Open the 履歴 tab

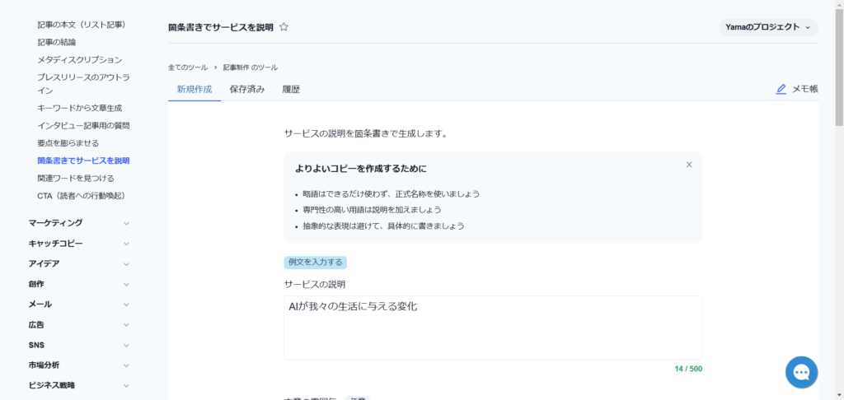[291, 90]
